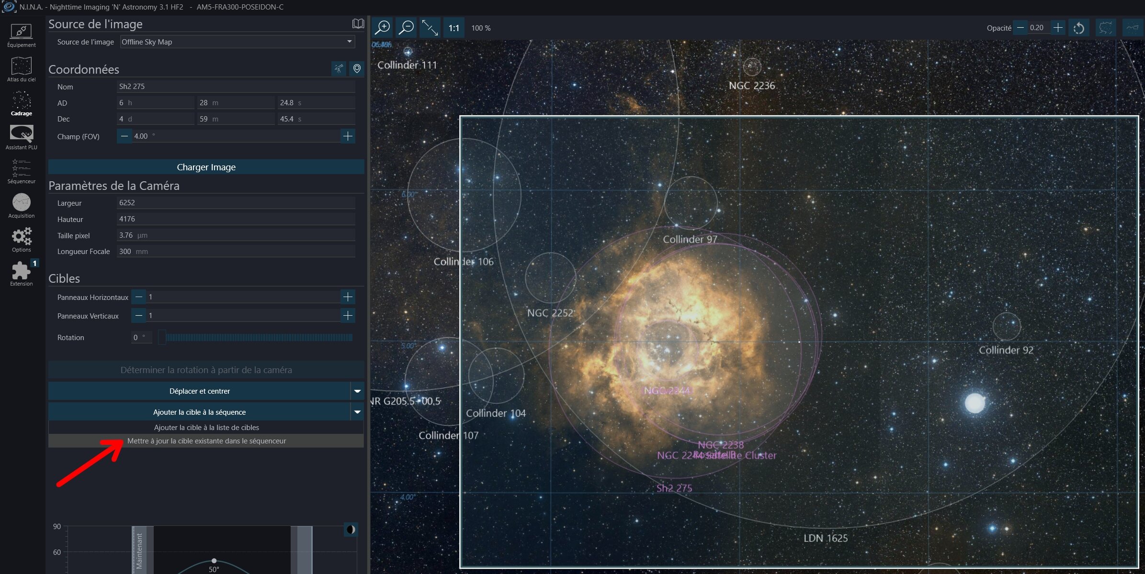Image resolution: width=1145 pixels, height=574 pixels.
Task: Open the Séquenceur sidebar icon
Action: (x=21, y=172)
